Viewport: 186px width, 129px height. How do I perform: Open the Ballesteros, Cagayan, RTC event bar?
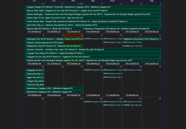[54, 92]
